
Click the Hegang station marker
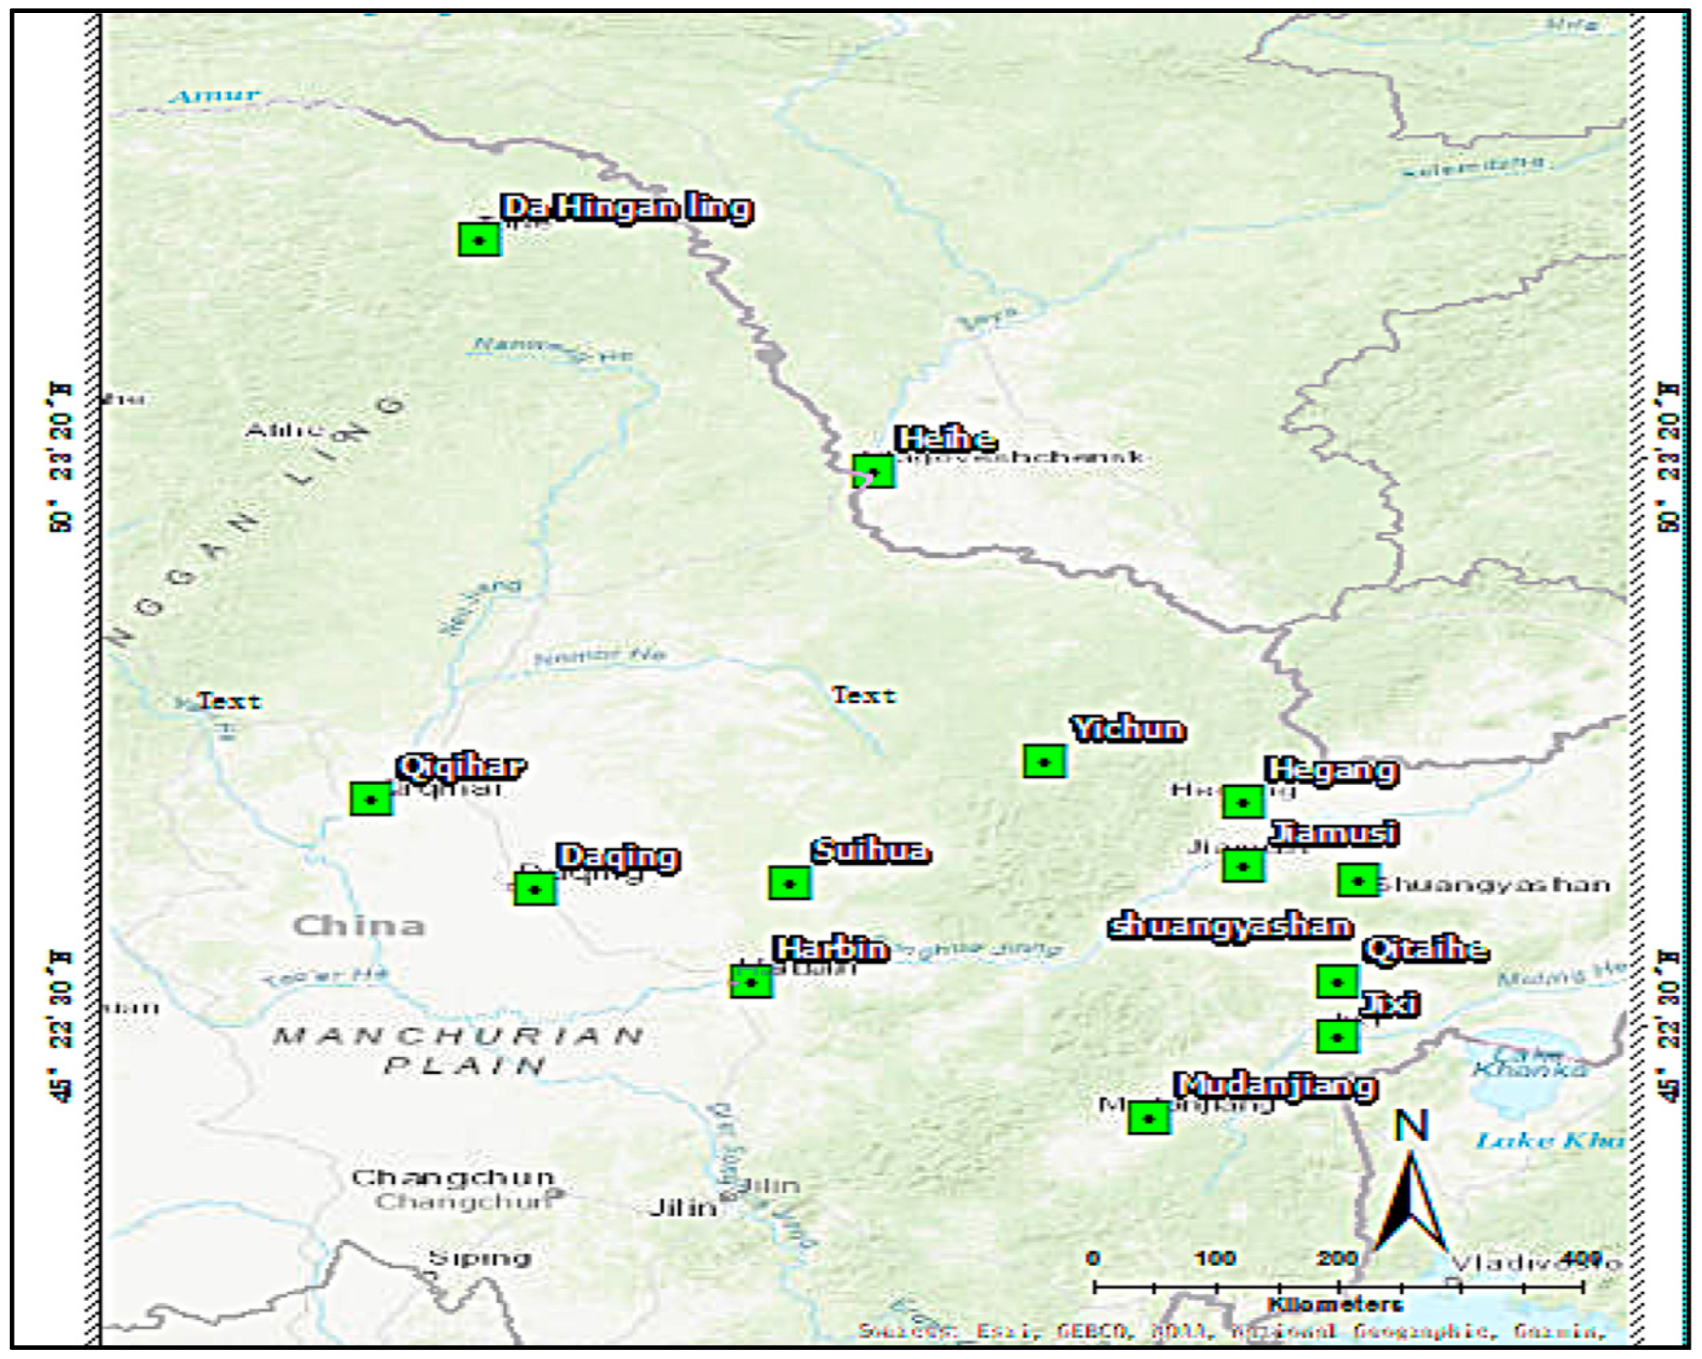click(1242, 802)
